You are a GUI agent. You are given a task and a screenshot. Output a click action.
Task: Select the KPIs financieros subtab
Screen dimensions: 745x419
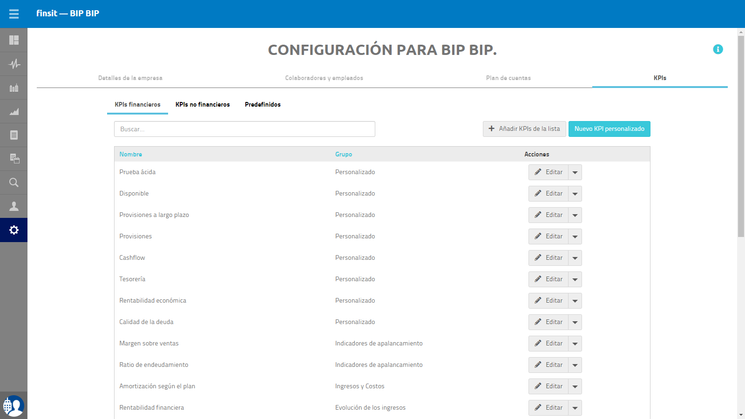[137, 104]
